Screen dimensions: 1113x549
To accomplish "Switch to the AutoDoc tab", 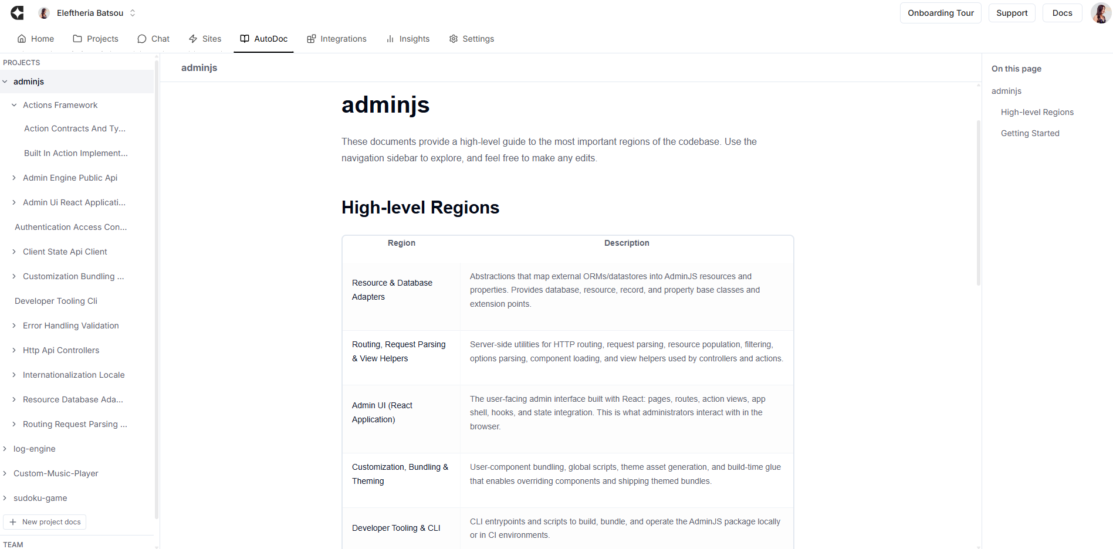I will (264, 39).
